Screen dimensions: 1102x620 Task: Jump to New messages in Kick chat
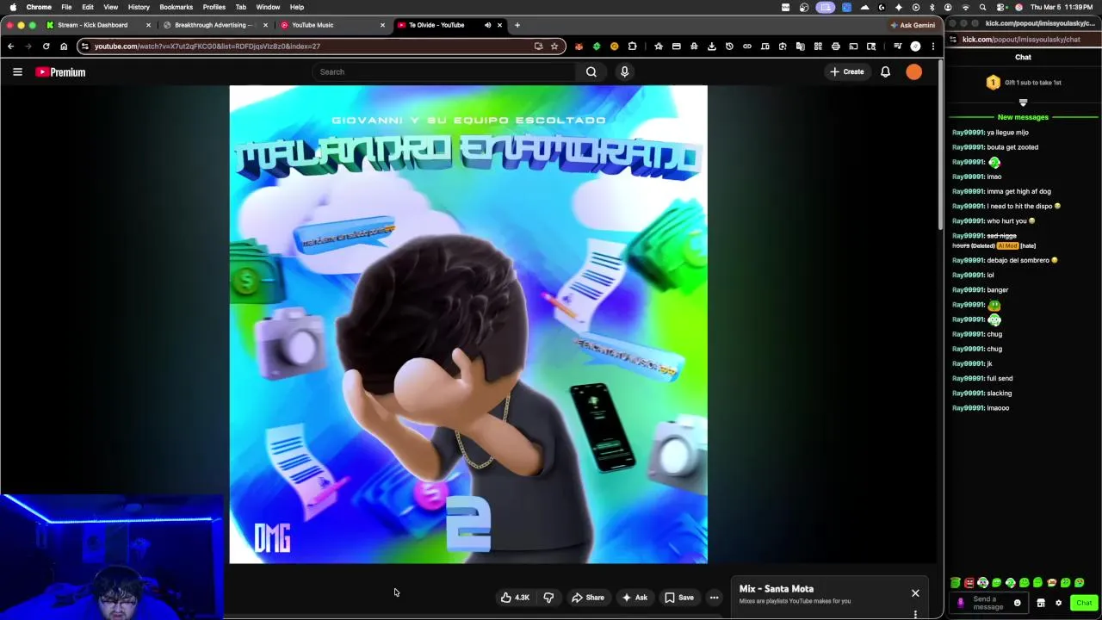1023,117
